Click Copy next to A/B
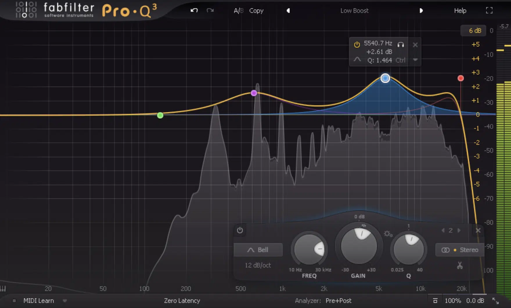The width and height of the screenshot is (511, 308). click(x=256, y=11)
